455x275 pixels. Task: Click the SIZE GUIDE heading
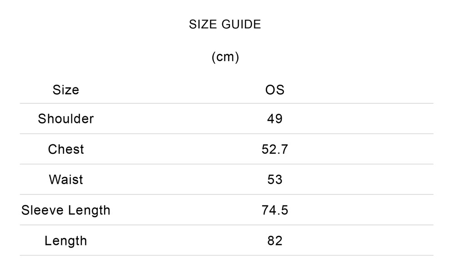[225, 25]
